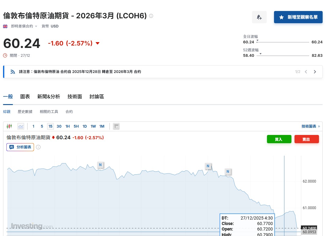Image resolution: width=326 pixels, height=236 pixels.
Task: Click the green 買入 button
Action: (279, 139)
